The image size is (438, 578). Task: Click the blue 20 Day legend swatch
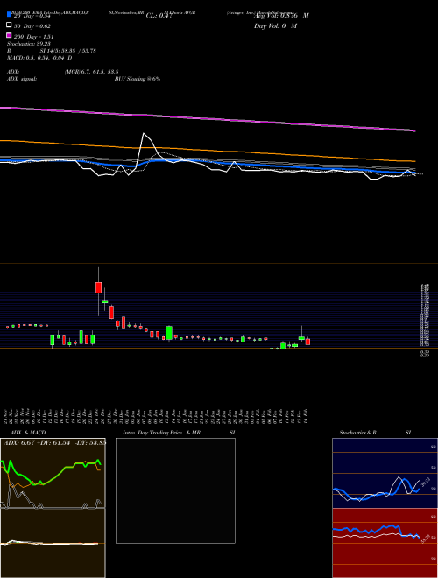click(10, 15)
